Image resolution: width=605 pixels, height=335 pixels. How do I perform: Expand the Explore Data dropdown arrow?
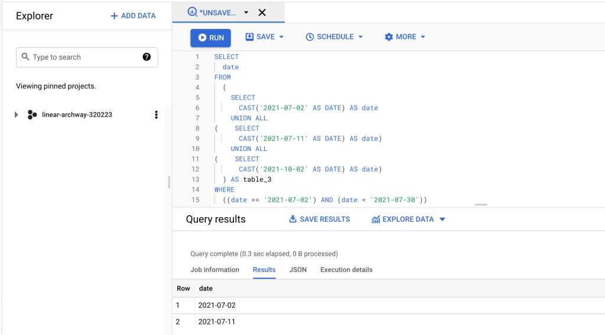click(x=442, y=219)
